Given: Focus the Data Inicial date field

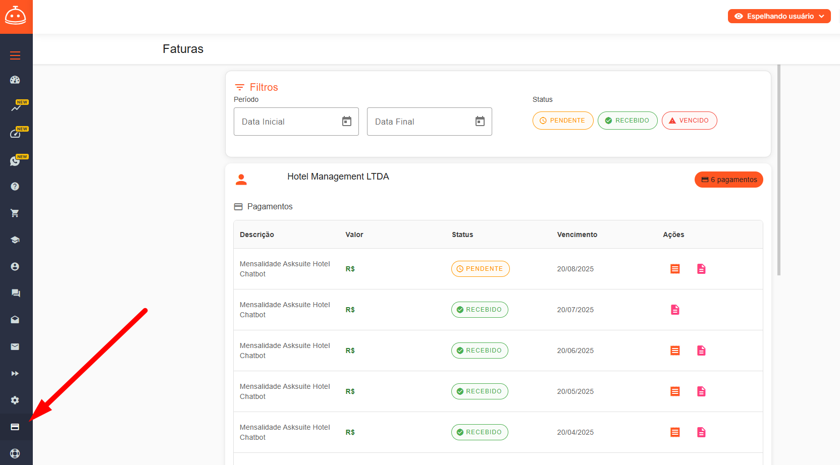Looking at the screenshot, I should [296, 122].
